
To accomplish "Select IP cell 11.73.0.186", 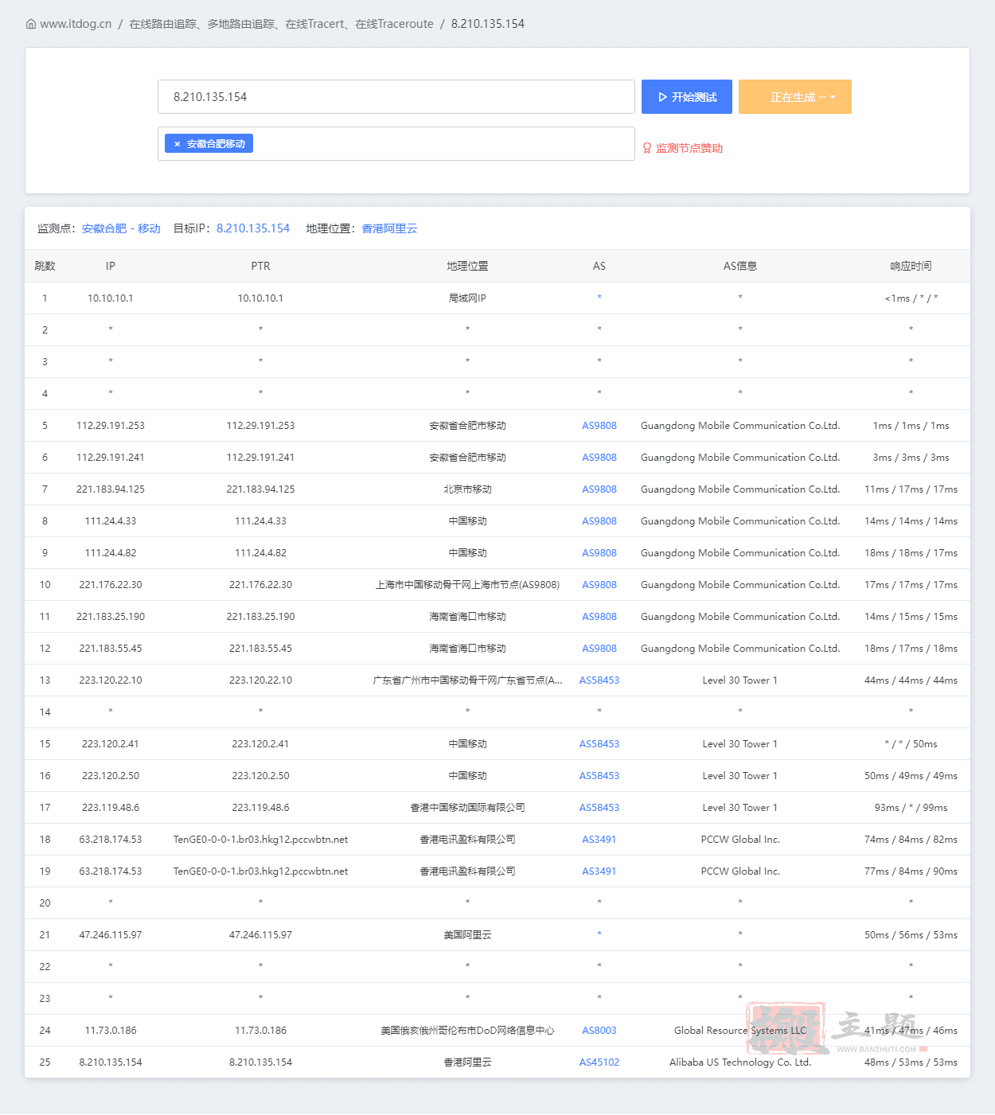I will pos(111,1031).
